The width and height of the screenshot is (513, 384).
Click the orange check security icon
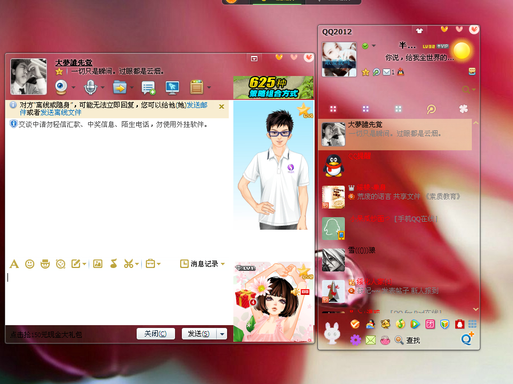[355, 324]
